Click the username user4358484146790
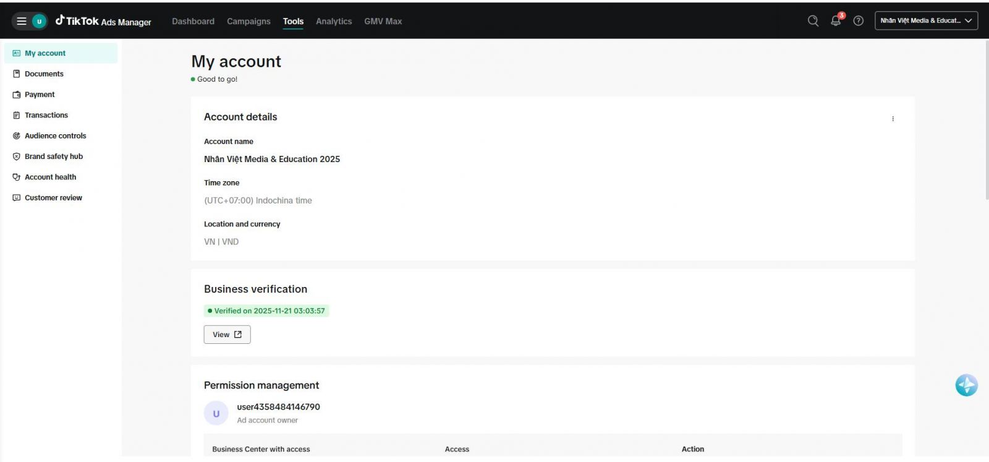The width and height of the screenshot is (989, 462). click(278, 407)
